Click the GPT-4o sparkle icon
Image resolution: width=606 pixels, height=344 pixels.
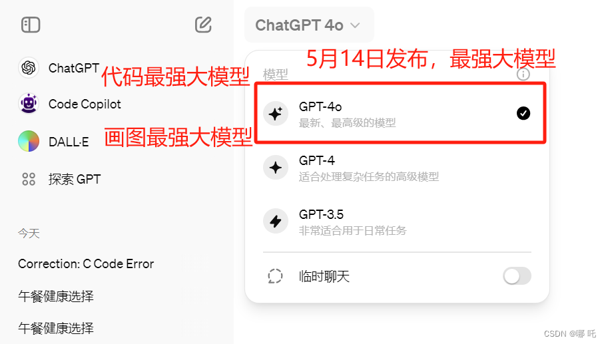coord(276,114)
